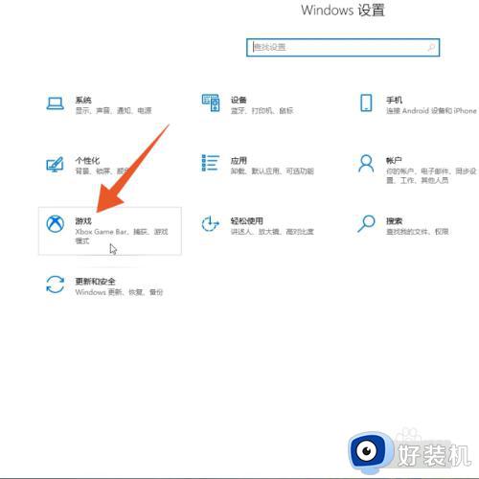Click the 轻松使用 description below its title
Viewport: 479px width, 479px height.
(272, 232)
